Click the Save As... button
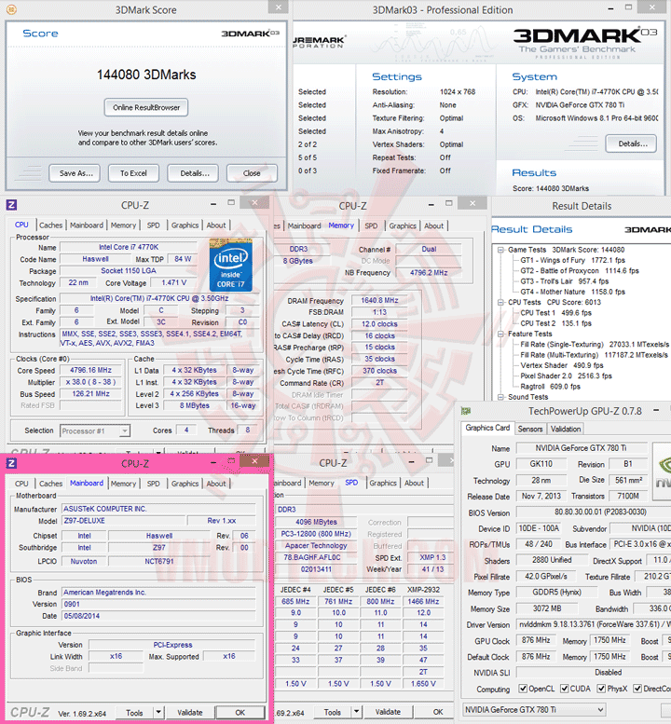Screen dimensions: 671x724 [76, 173]
